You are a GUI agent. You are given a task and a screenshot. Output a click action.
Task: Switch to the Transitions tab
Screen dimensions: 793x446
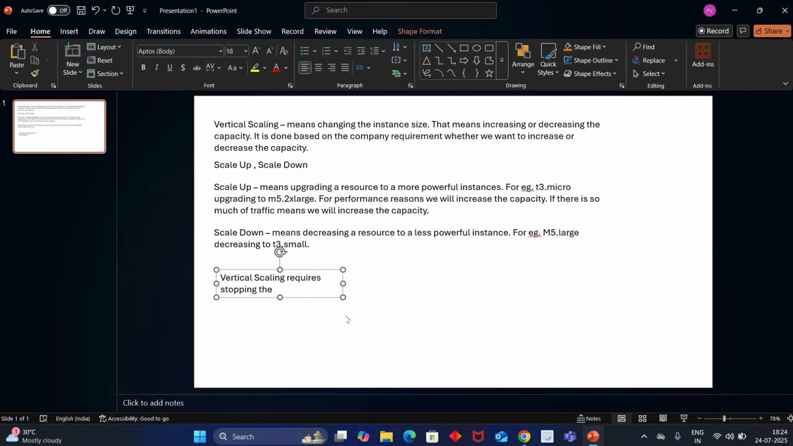[x=164, y=31]
